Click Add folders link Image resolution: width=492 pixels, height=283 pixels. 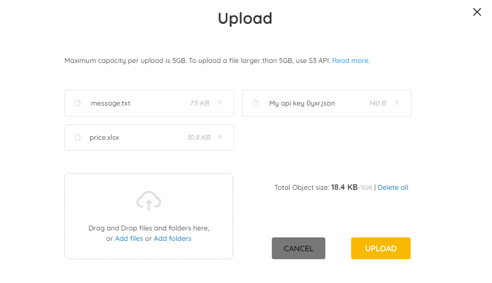tap(173, 238)
